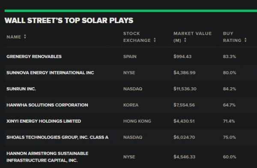The height and width of the screenshot is (168, 257).
Task: Select Shoals Technologies Group Class A
Action: 57,137
